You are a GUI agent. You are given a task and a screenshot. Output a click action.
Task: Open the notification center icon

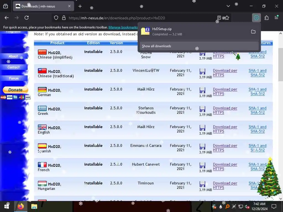(x=274, y=206)
